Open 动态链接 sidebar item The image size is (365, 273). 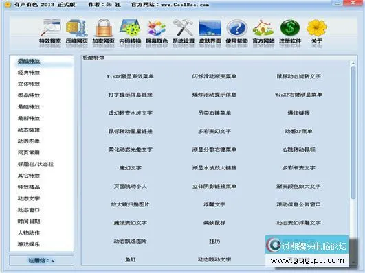(29, 130)
